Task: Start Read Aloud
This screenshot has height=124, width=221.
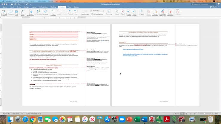Action: [23, 13]
